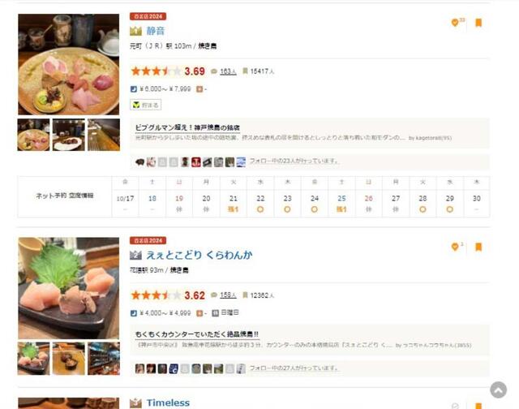The image size is (519, 409).
Task: Open followers visited link for 静音
Action: [294, 161]
